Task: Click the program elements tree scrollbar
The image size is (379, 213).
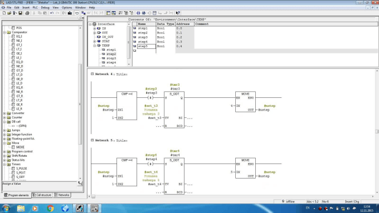Action: pyautogui.click(x=80, y=103)
